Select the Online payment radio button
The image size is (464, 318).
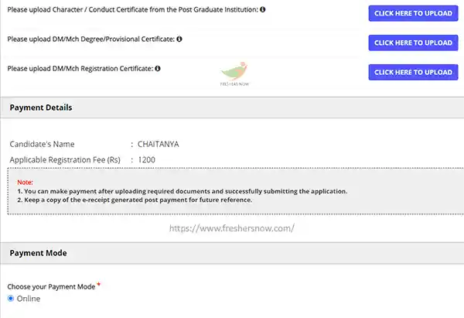11,299
